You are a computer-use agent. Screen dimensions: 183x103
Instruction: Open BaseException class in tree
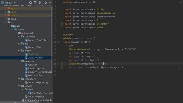coord(36,68)
